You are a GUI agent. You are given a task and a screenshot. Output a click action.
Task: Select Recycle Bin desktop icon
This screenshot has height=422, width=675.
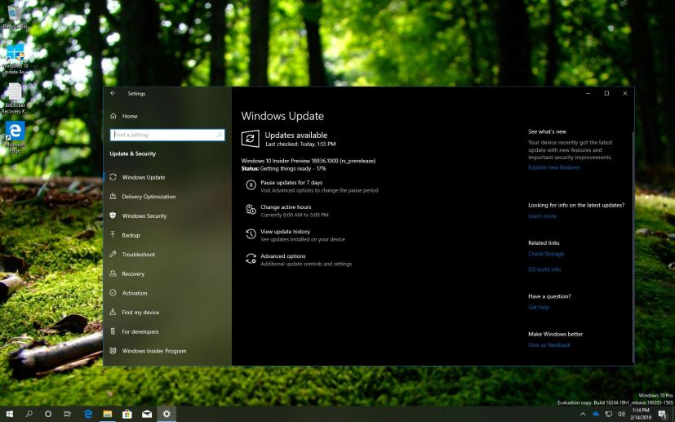(x=15, y=16)
